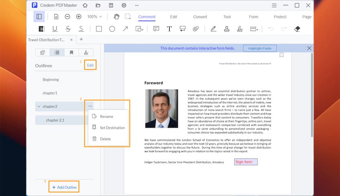
Task: Toggle the page bookmark ribbon icon
Action: pyautogui.click(x=281, y=55)
